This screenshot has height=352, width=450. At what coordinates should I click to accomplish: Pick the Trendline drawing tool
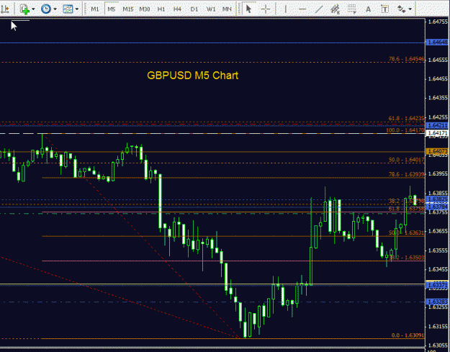coord(318,9)
